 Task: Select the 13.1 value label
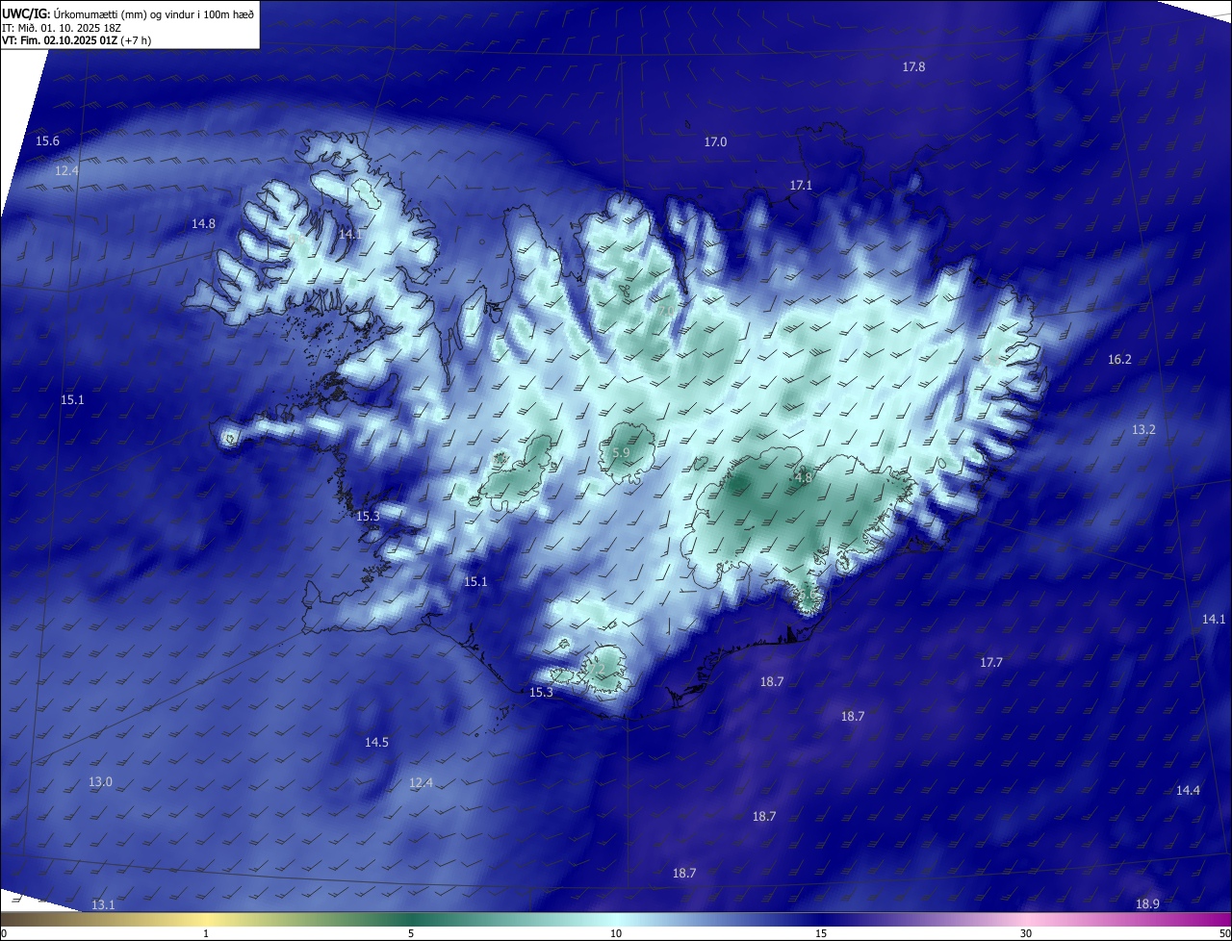pyautogui.click(x=103, y=904)
